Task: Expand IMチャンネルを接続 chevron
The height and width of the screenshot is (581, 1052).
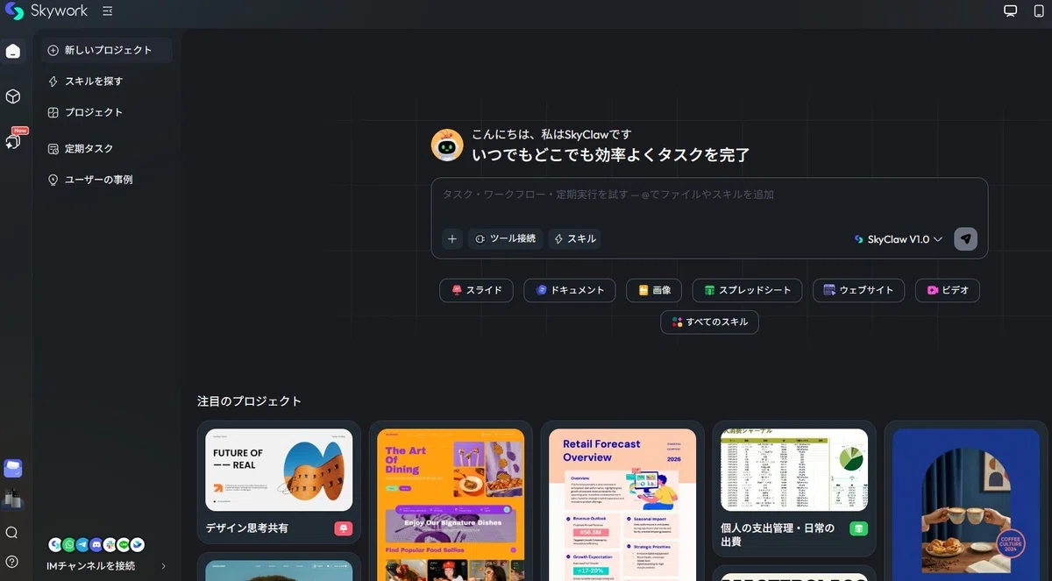Action: click(164, 566)
